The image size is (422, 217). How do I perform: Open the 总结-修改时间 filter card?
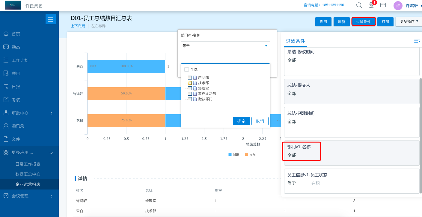point(352,62)
